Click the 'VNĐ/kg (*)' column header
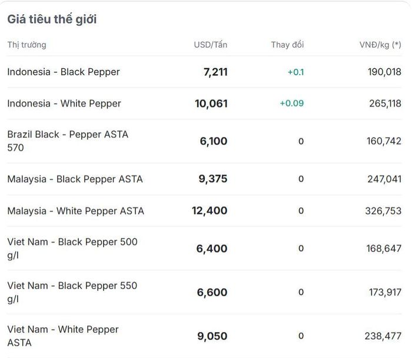The height and width of the screenshot is (358, 412). [x=380, y=45]
